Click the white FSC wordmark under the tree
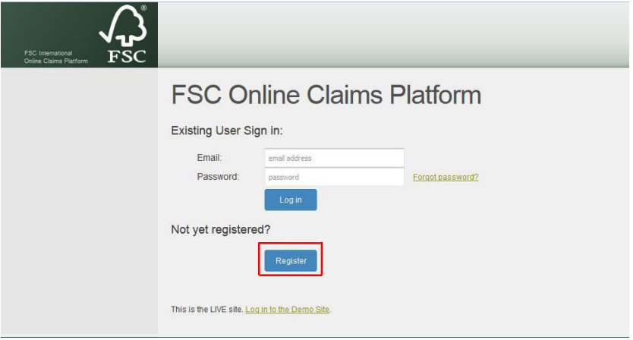This screenshot has height=340, width=633. point(127,56)
